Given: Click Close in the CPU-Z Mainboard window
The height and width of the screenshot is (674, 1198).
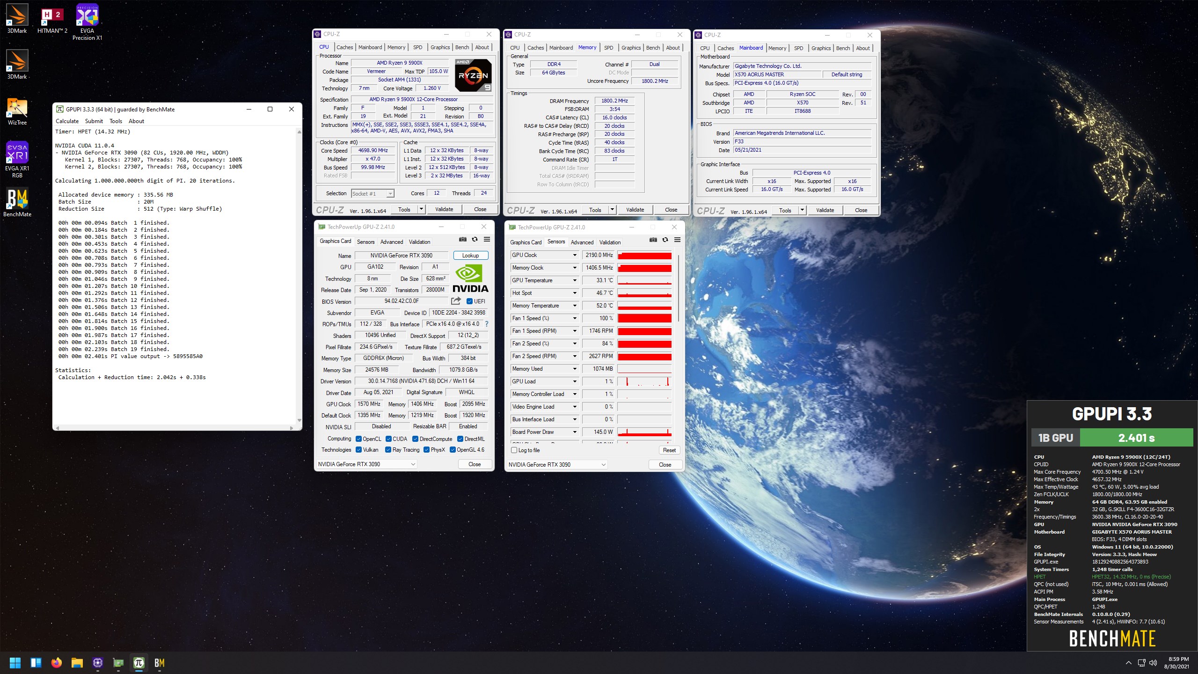Looking at the screenshot, I should (861, 210).
